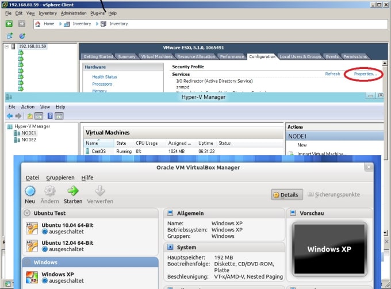
Task: Open Health Status under Hardware
Action: pyautogui.click(x=105, y=77)
